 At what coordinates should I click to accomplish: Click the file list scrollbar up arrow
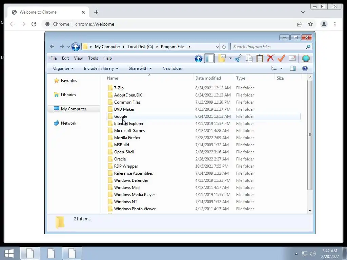(310, 77)
